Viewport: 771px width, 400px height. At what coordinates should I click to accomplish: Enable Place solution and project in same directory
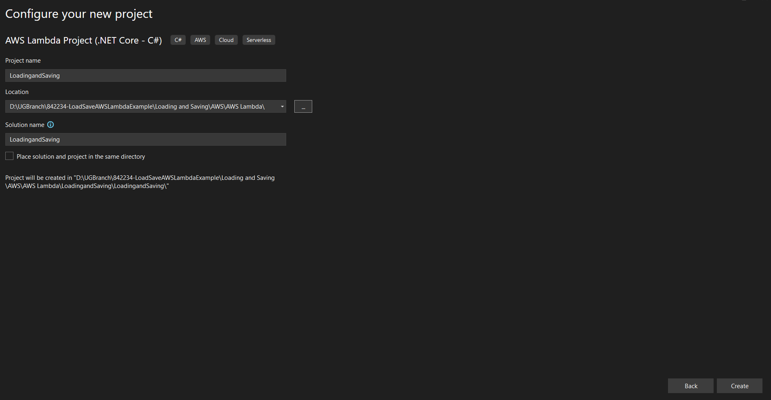click(9, 156)
